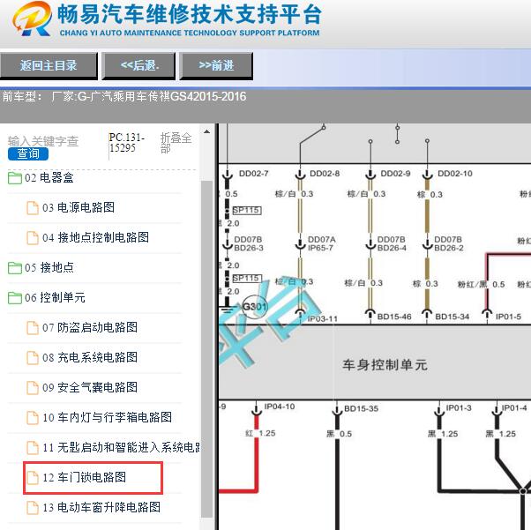531x530 pixels.
Task: Click the 返回主目录 button
Action: tap(49, 66)
